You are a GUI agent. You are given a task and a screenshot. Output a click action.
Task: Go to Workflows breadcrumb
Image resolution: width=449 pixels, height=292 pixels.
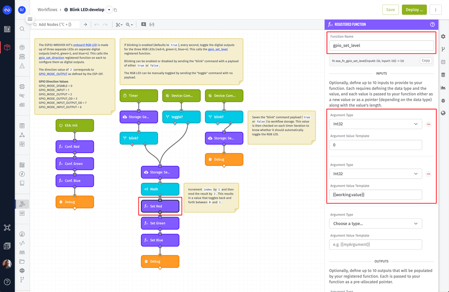47,10
